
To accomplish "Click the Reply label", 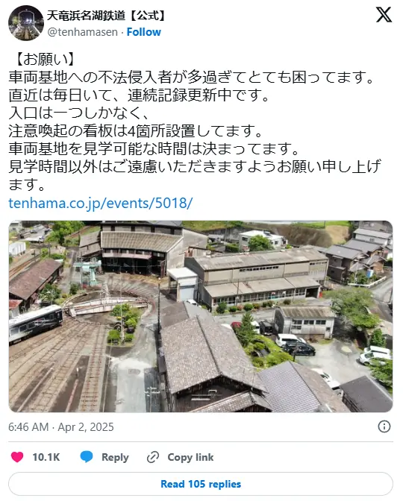I will [115, 458].
